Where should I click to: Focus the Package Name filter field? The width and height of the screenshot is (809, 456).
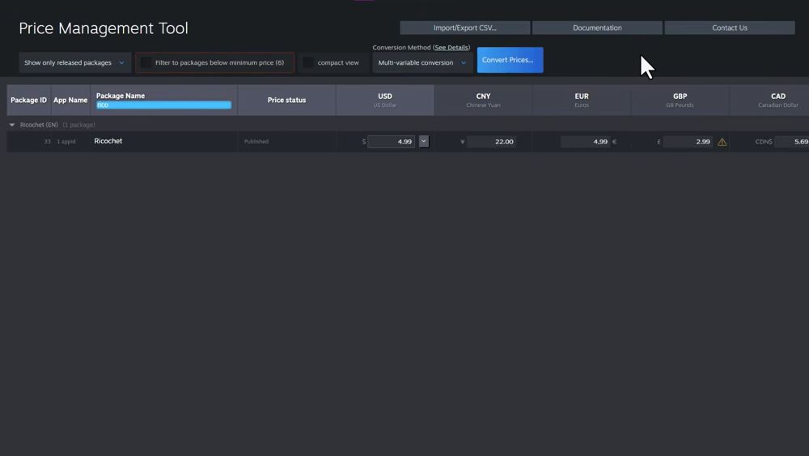coord(163,104)
